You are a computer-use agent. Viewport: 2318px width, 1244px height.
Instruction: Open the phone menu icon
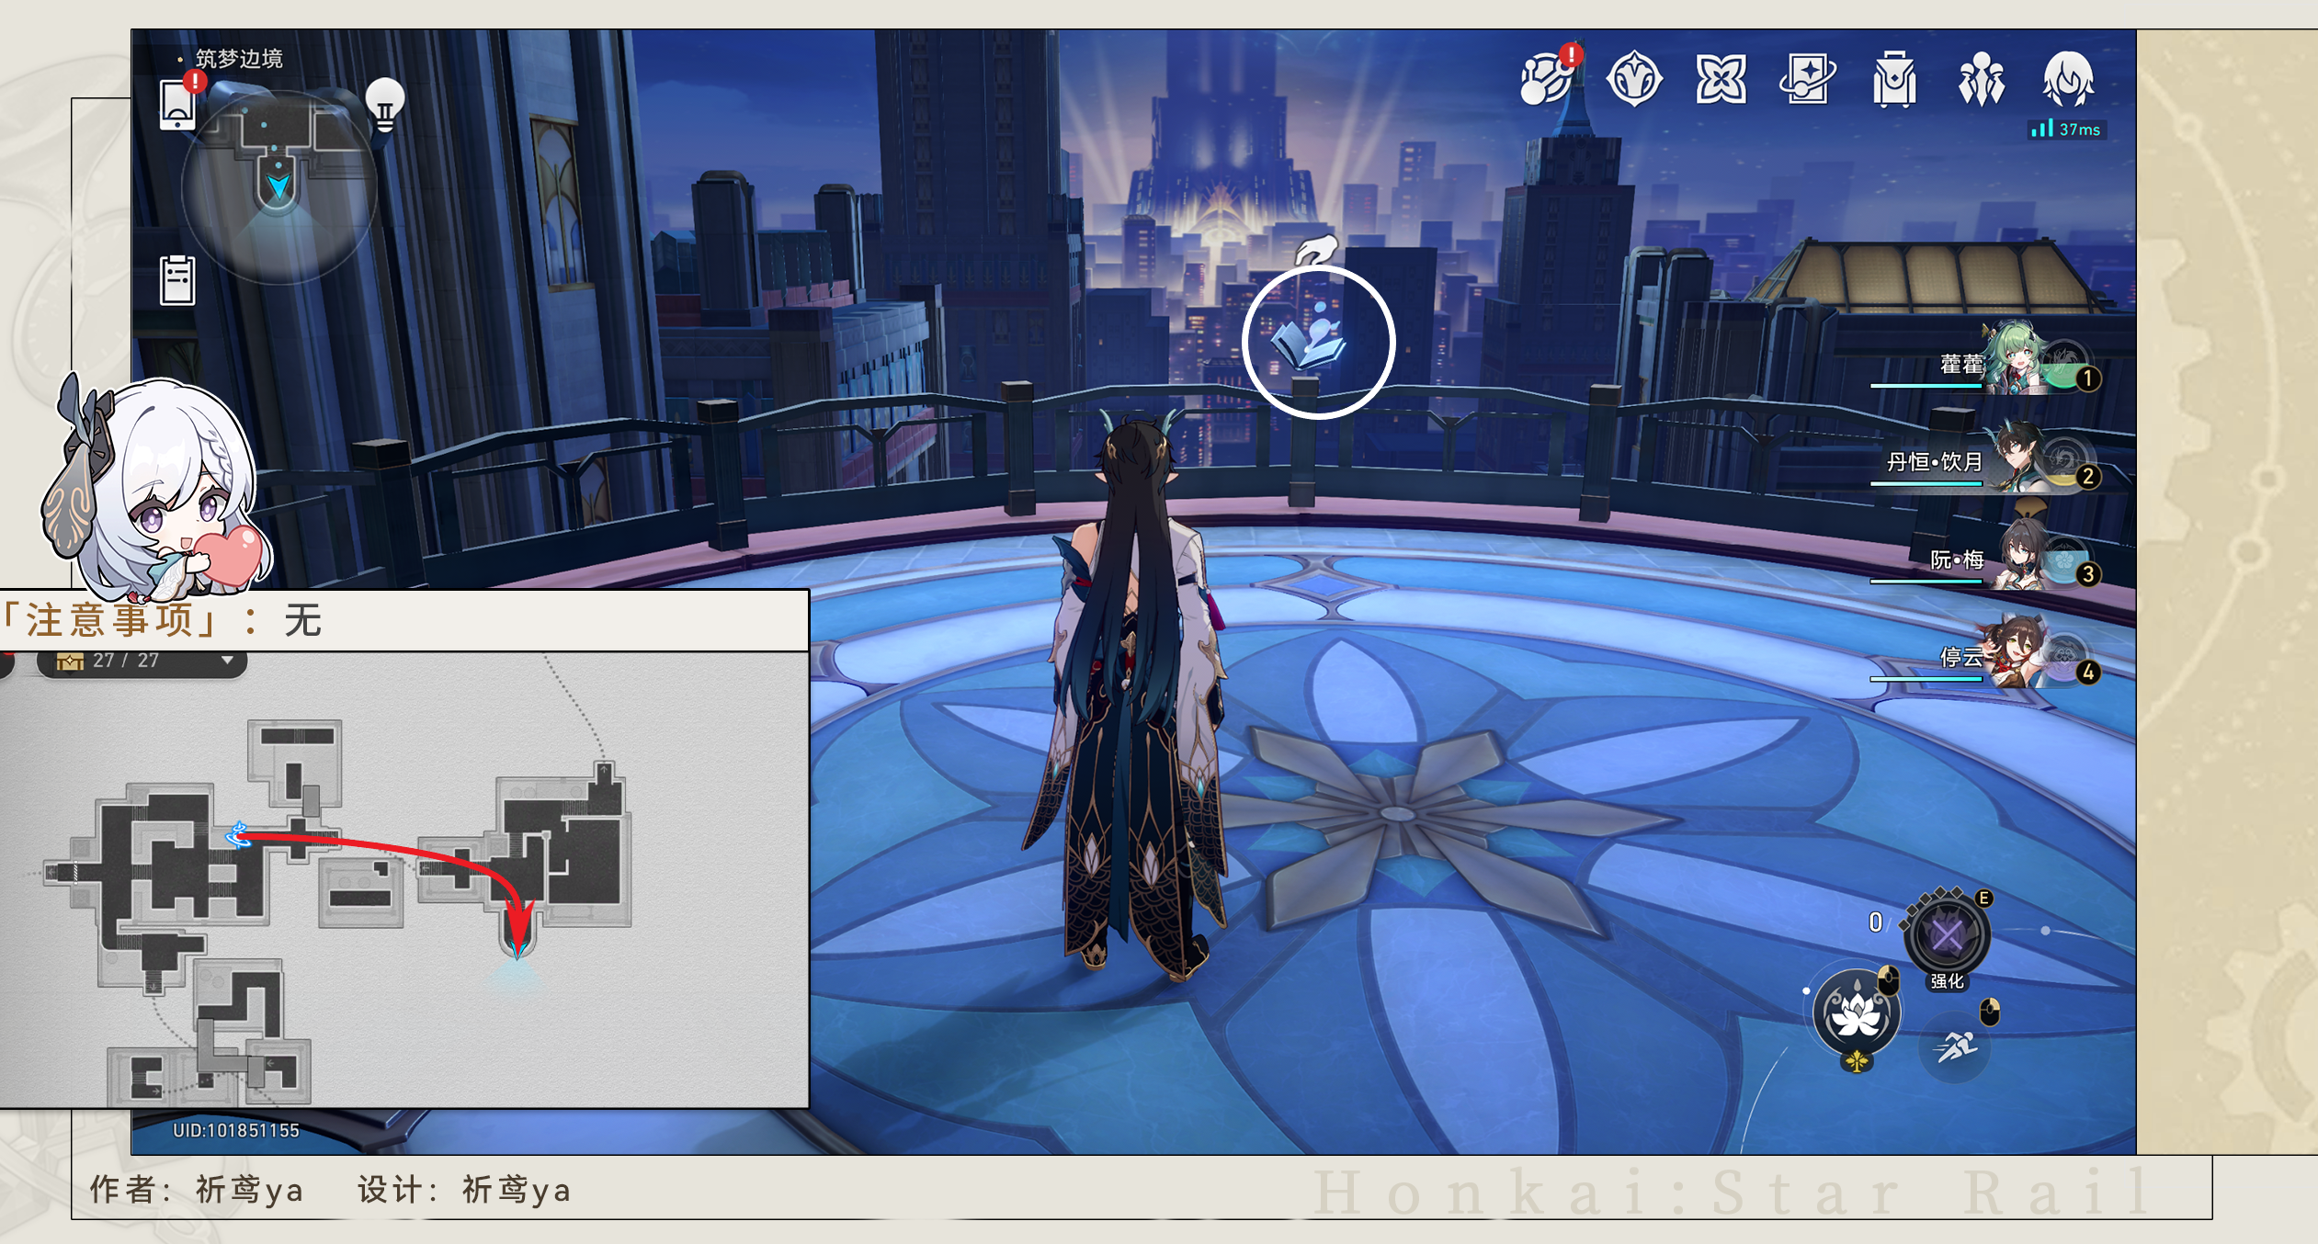[178, 106]
